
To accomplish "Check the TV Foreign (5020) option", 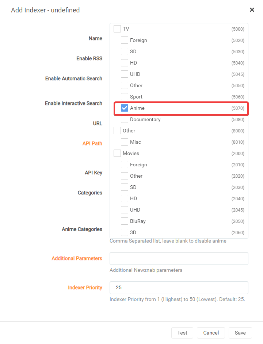I will coord(125,40).
